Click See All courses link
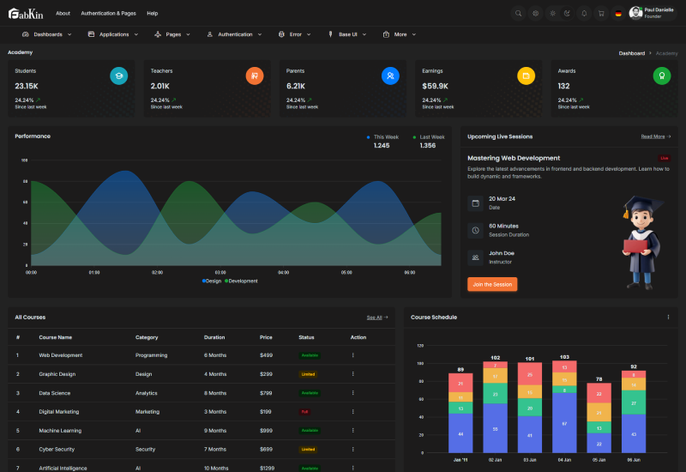 pyautogui.click(x=376, y=318)
